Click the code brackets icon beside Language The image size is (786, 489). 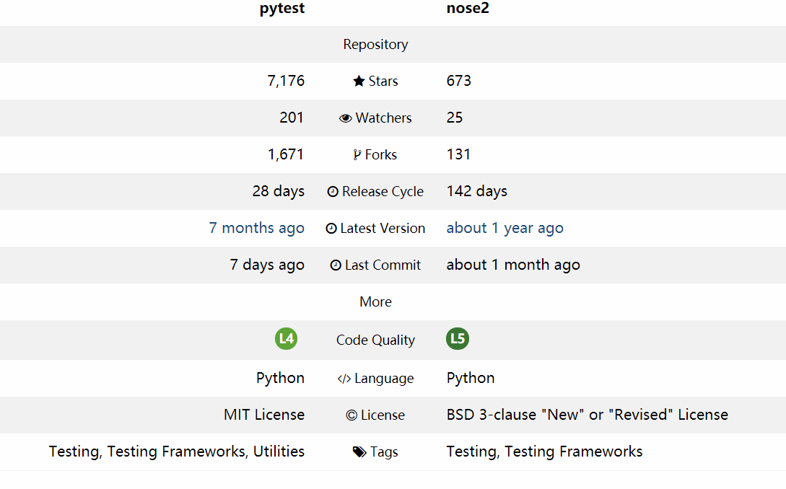(344, 379)
